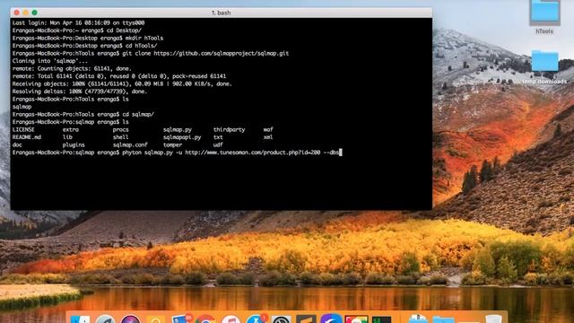Click the git clone sqlmap URL
The width and height of the screenshot is (574, 323).
coord(222,54)
